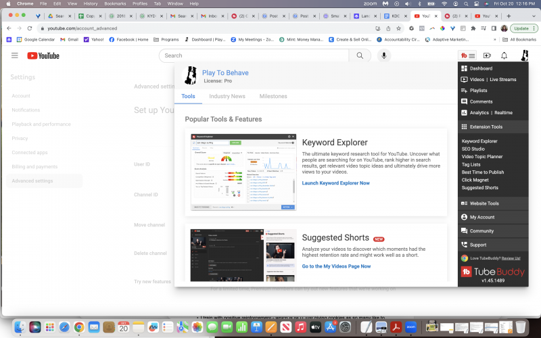Open Playlists in the TubeBuddy menu
Viewport: 541px width, 338px height.
pyautogui.click(x=478, y=91)
